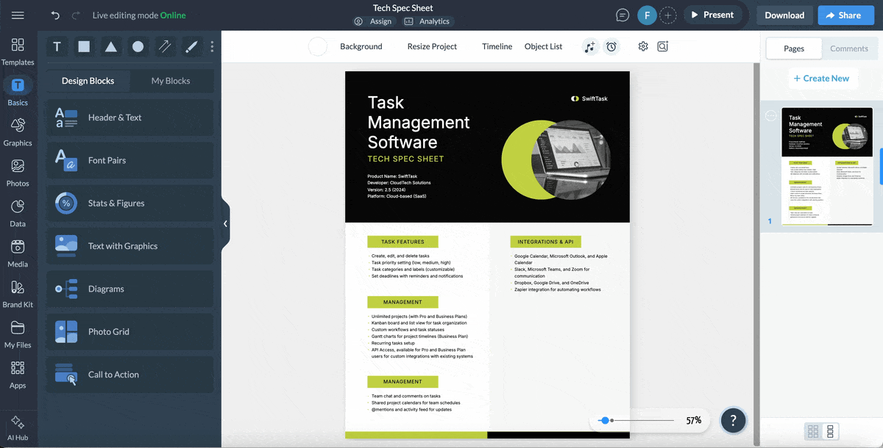Expand the more shape tools menu
Image resolution: width=883 pixels, height=448 pixels.
212,46
